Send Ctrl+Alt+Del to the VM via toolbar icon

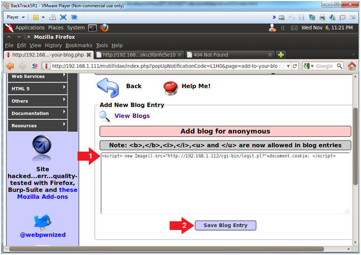52,17
